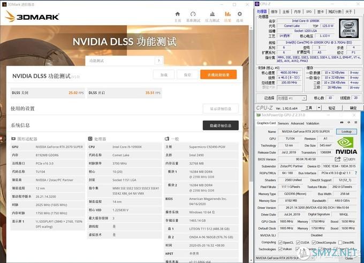Click the 图形适配器 graphics adapter section icon
364x263 pixels.
13,139
